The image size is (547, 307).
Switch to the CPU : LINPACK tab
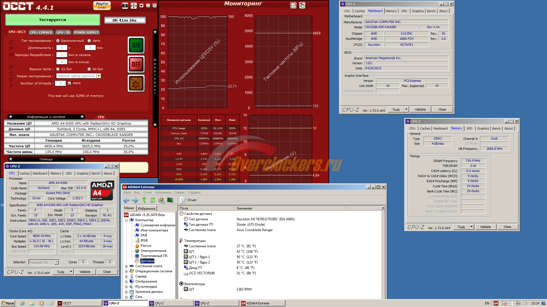click(x=41, y=32)
